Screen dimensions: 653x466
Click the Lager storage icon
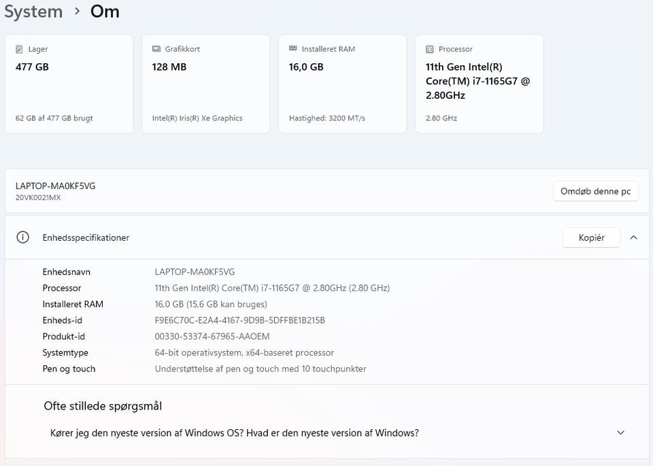(x=19, y=50)
